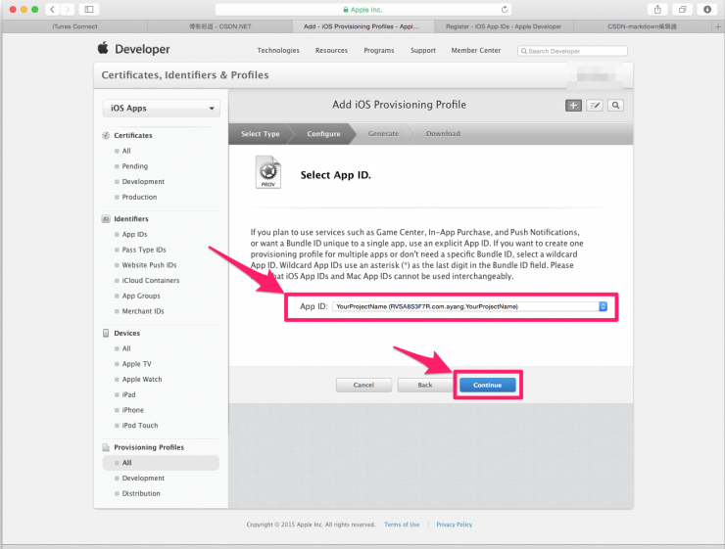The image size is (725, 549).
Task: Go to the Configure step
Action: pyautogui.click(x=323, y=134)
